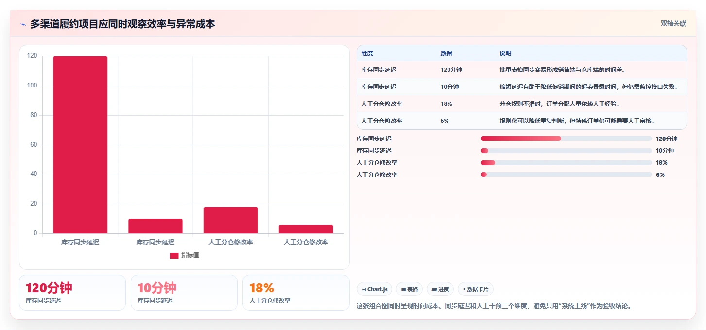Image resolution: width=706 pixels, height=330 pixels.
Task: Select the 表格 chip
Action: pos(409,289)
